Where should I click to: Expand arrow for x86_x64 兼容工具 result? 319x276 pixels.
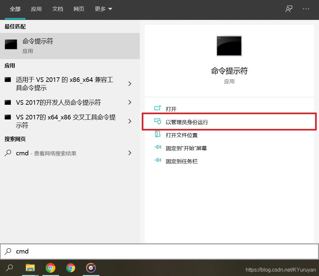click(130, 84)
